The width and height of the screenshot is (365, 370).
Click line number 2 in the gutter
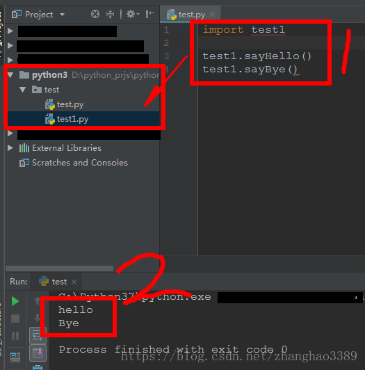coord(166,43)
